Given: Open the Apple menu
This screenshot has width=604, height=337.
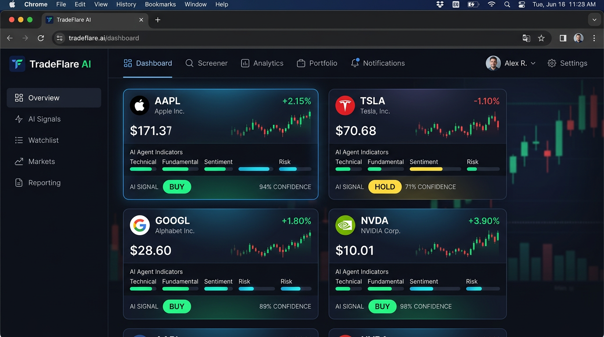Looking at the screenshot, I should pyautogui.click(x=12, y=4).
